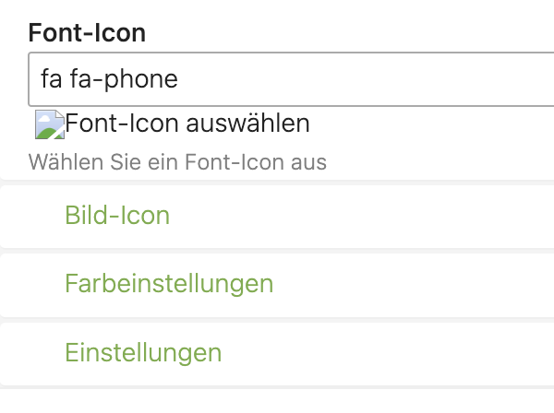The image size is (554, 413).
Task: Select the word auswählen in the picker link
Action: (247, 124)
